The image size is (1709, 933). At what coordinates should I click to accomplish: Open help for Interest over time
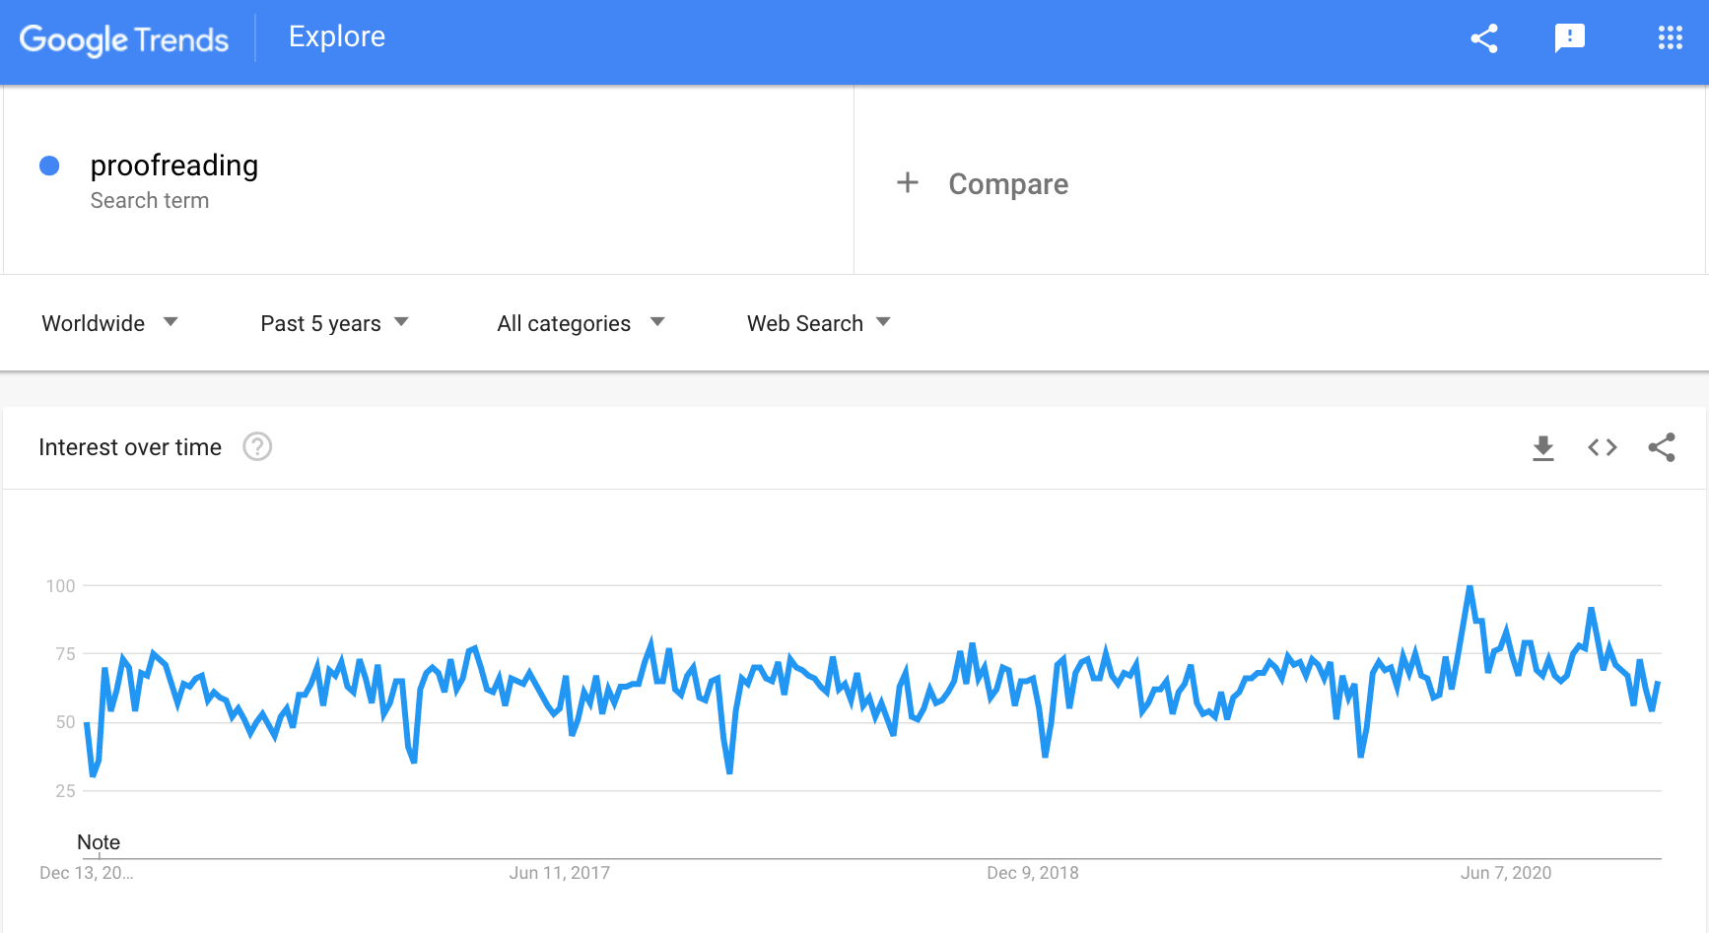[x=257, y=447]
